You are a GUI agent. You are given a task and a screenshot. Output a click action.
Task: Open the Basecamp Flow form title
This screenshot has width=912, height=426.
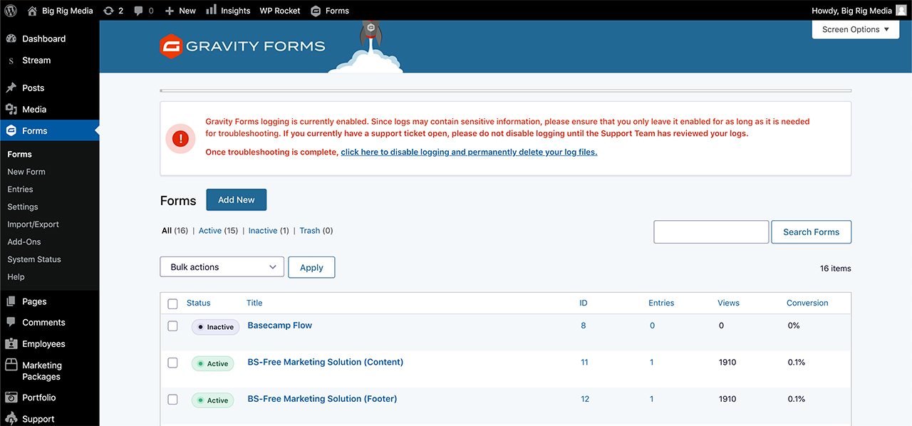click(x=280, y=326)
